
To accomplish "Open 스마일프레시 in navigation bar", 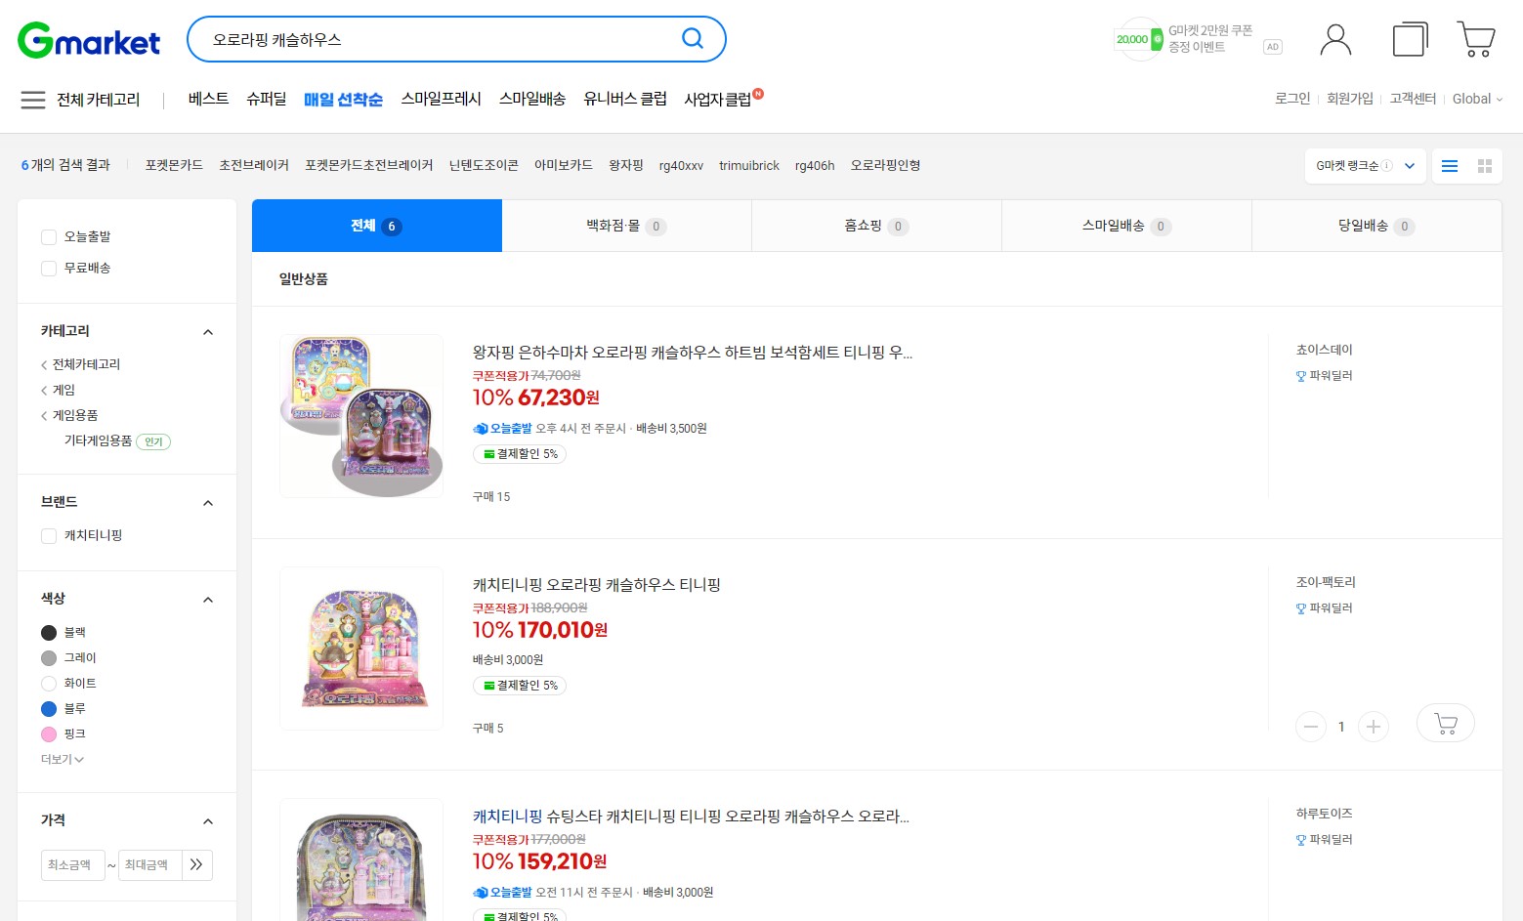I will (x=441, y=99).
